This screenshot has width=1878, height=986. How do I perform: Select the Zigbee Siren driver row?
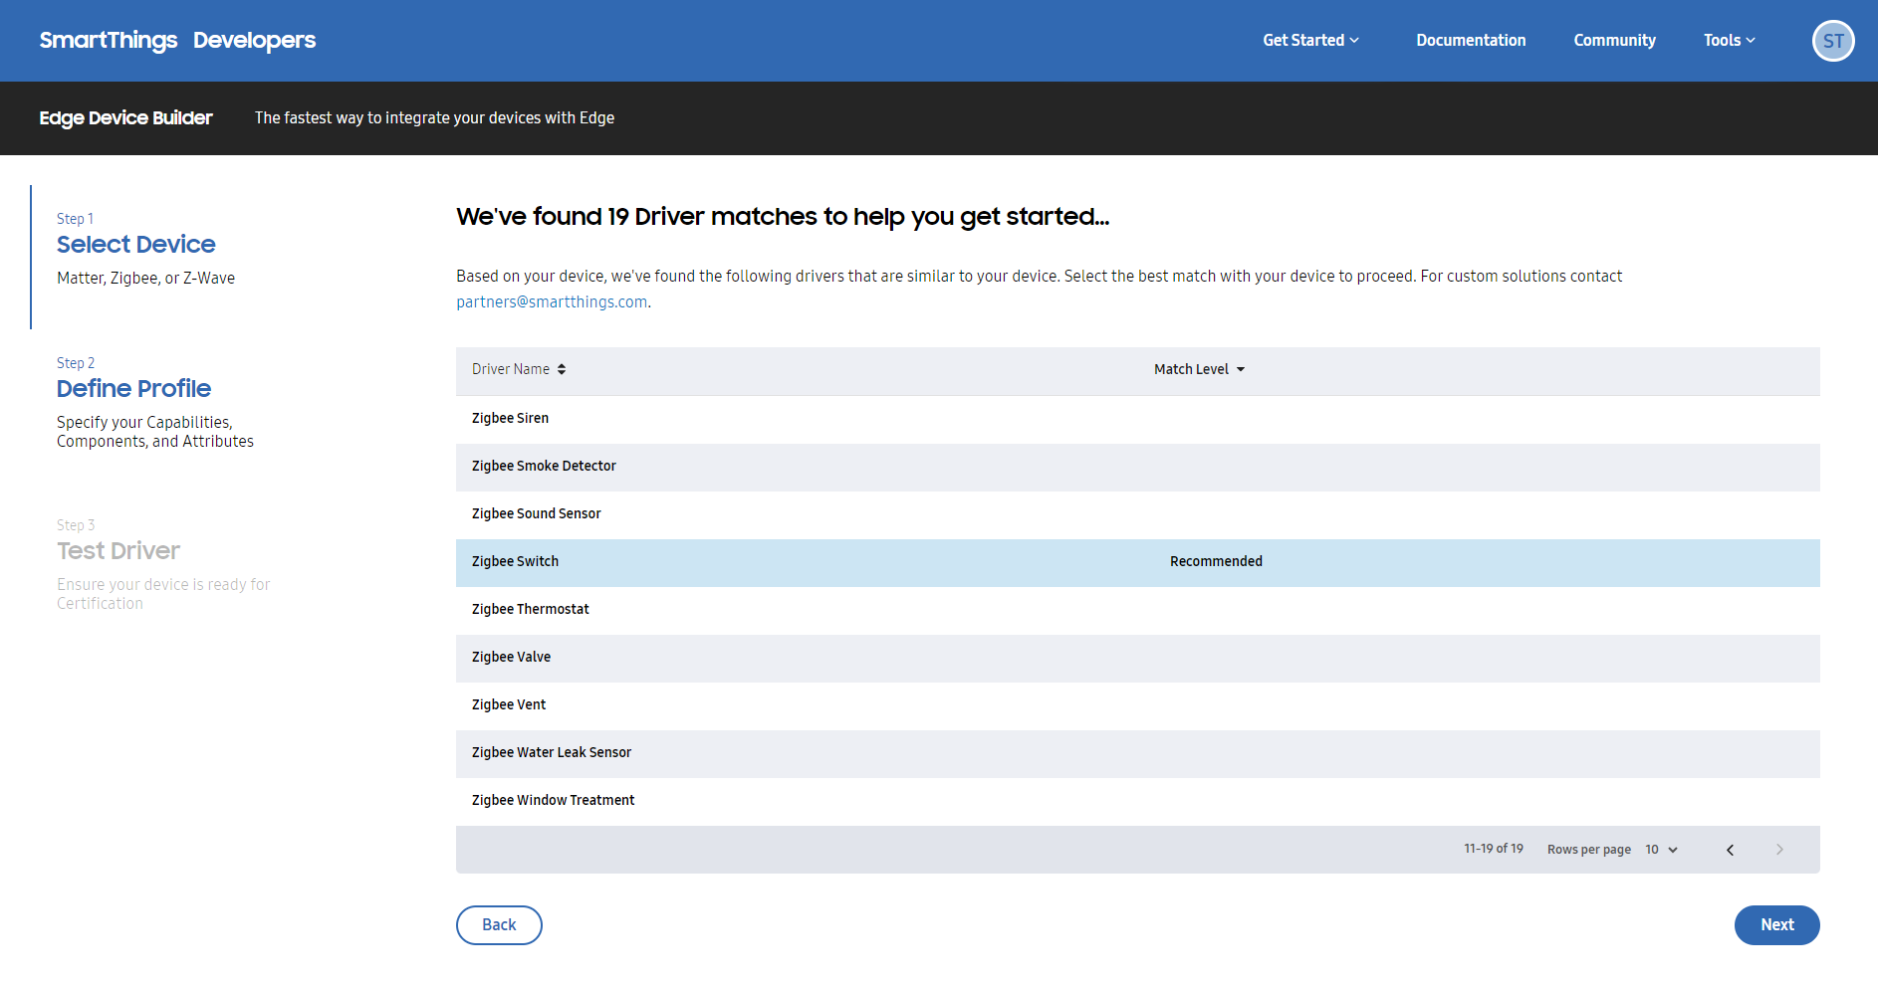(510, 418)
